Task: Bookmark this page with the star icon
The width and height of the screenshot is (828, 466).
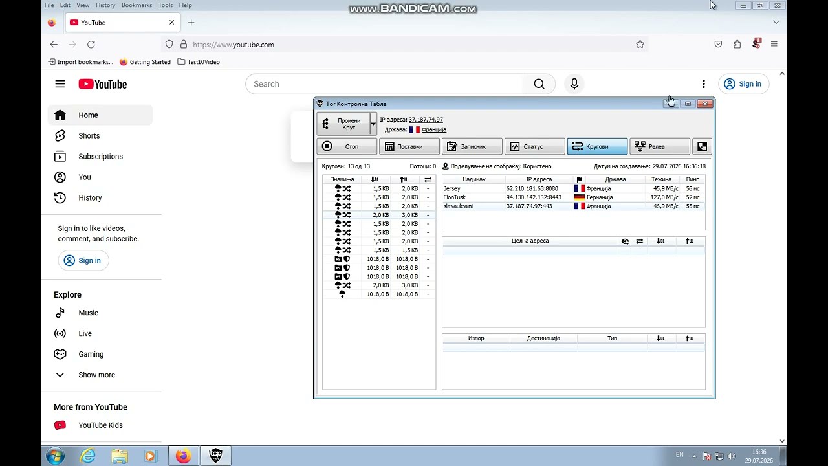Action: [x=640, y=45]
